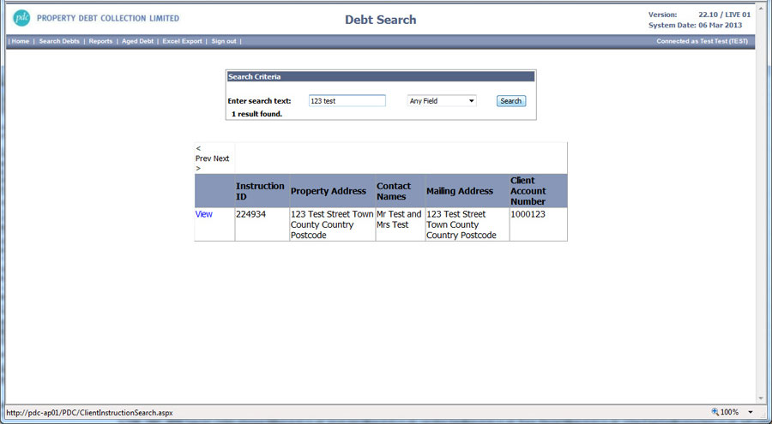Open View link for instruction 224934
772x424 pixels.
tap(204, 214)
